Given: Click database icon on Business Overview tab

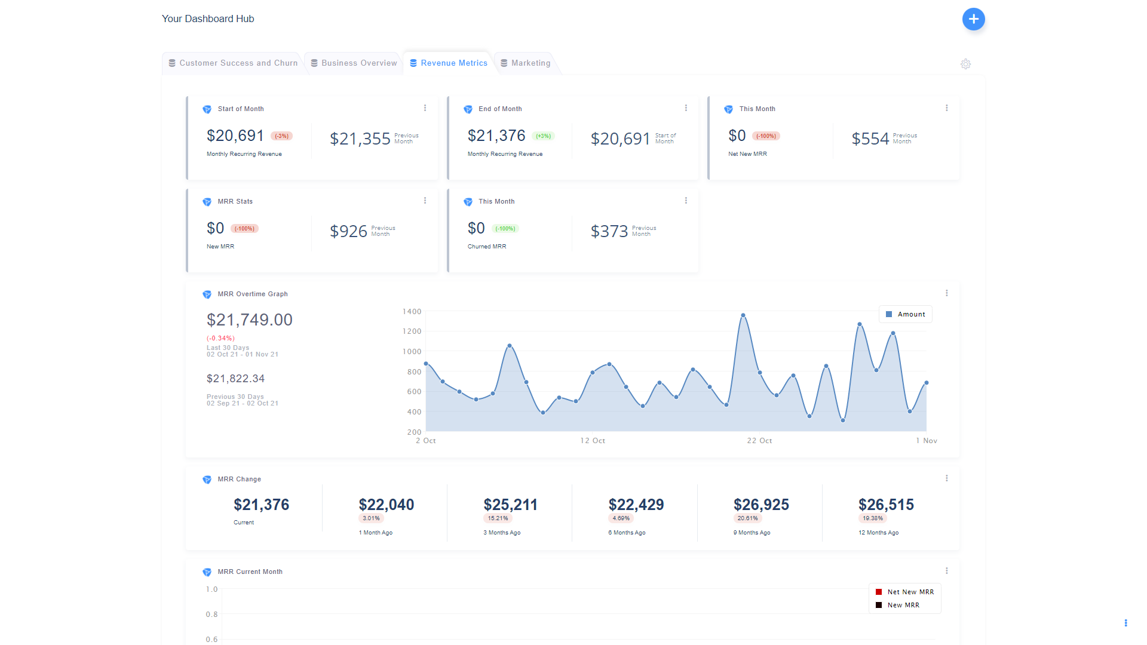Looking at the screenshot, I should (314, 63).
